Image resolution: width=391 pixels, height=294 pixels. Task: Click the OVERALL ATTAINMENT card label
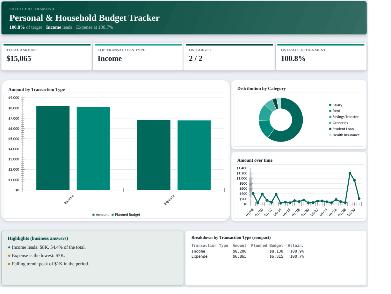click(303, 50)
